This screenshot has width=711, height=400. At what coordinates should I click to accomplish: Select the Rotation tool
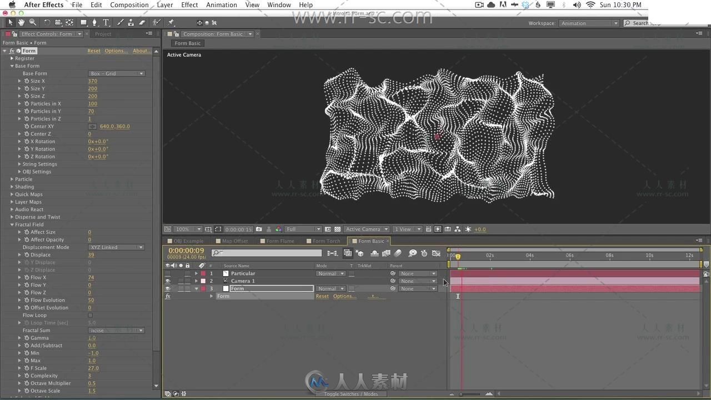pyautogui.click(x=47, y=23)
